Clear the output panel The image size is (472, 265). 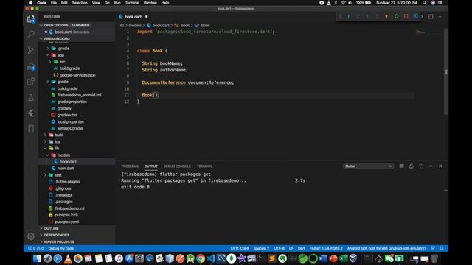[x=401, y=166]
